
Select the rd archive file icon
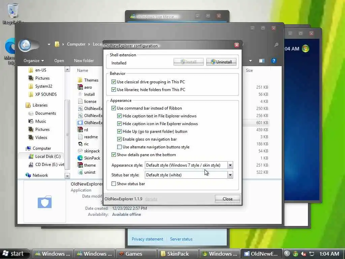(80, 130)
